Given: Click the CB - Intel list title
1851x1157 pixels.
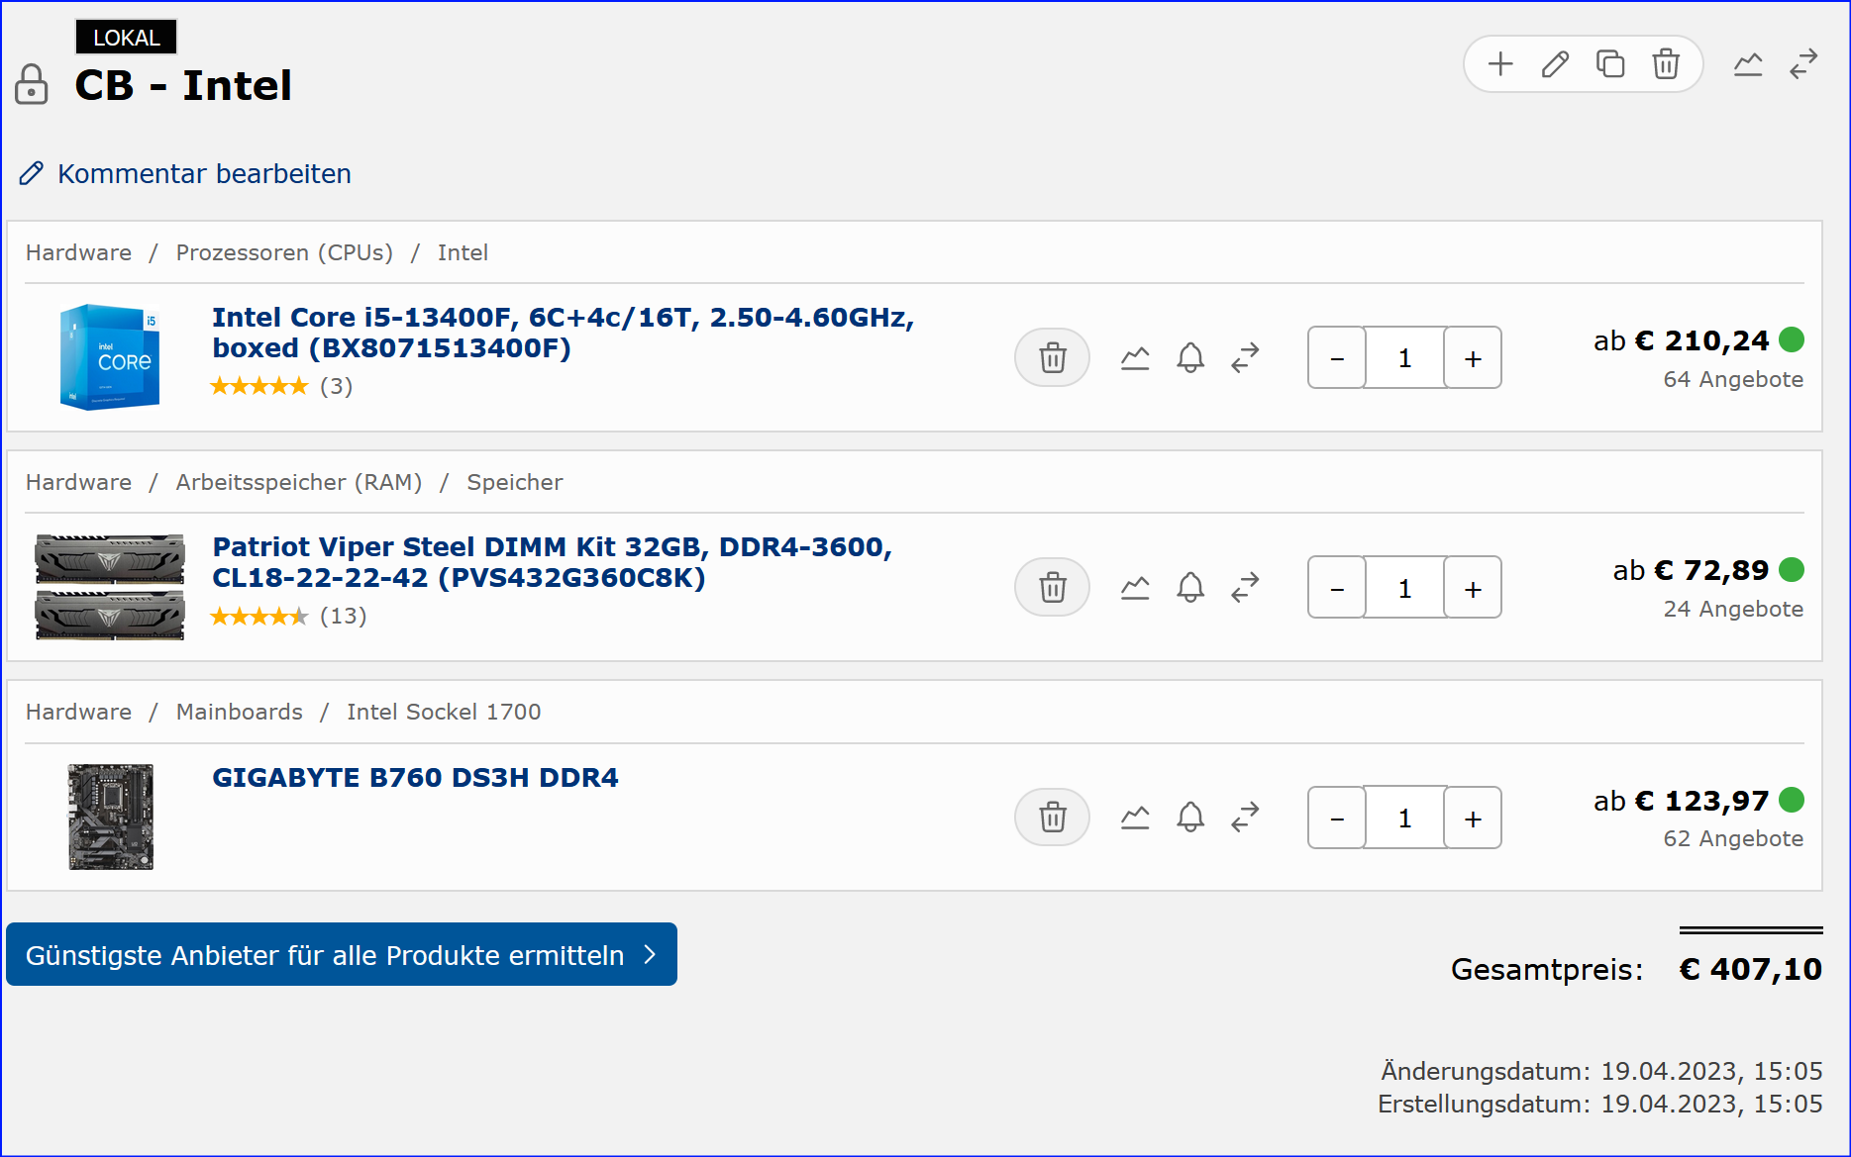Looking at the screenshot, I should click(x=183, y=85).
